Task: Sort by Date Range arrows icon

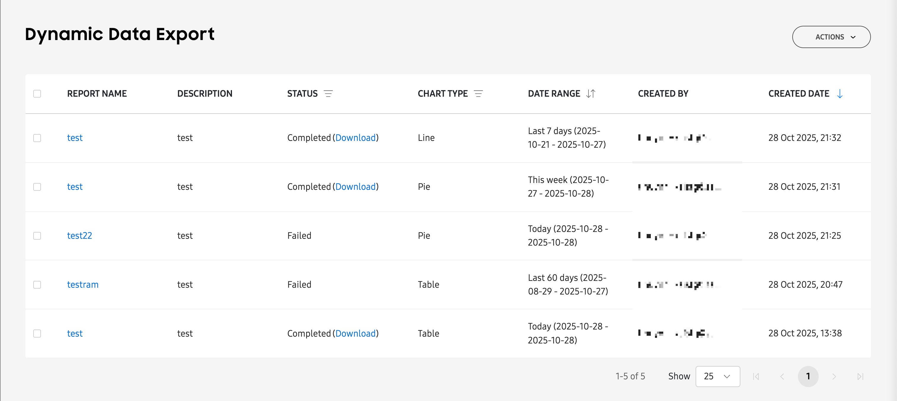Action: 591,94
